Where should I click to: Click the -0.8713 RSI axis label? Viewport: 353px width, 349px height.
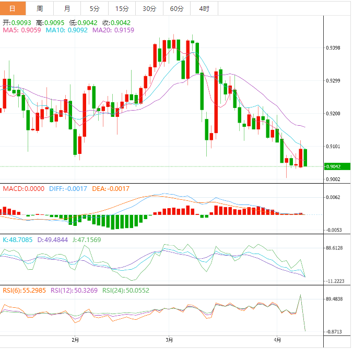pos(334,332)
